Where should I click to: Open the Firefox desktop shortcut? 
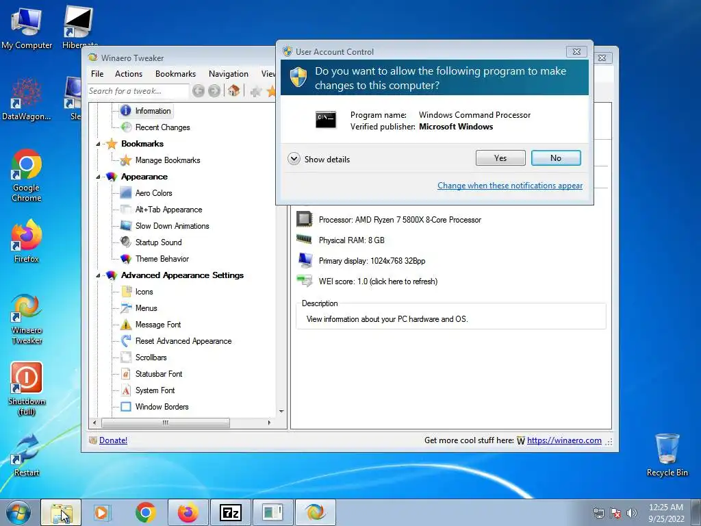pyautogui.click(x=27, y=240)
